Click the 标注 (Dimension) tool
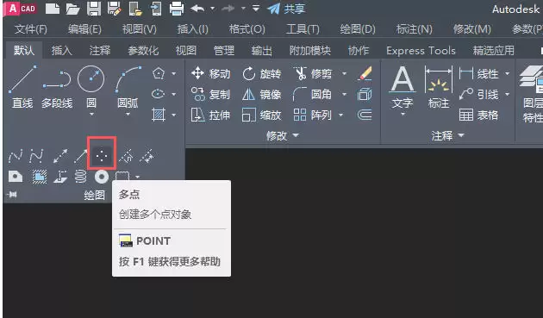 pyautogui.click(x=439, y=87)
